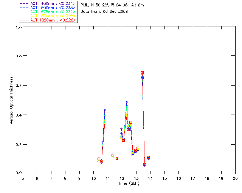Click the 0.0 y-axis tick label
The image size is (242, 193).
coord(19,173)
